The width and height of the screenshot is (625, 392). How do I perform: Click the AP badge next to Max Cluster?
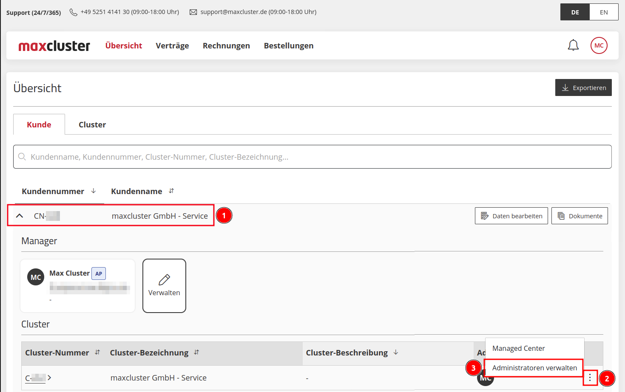pyautogui.click(x=99, y=274)
